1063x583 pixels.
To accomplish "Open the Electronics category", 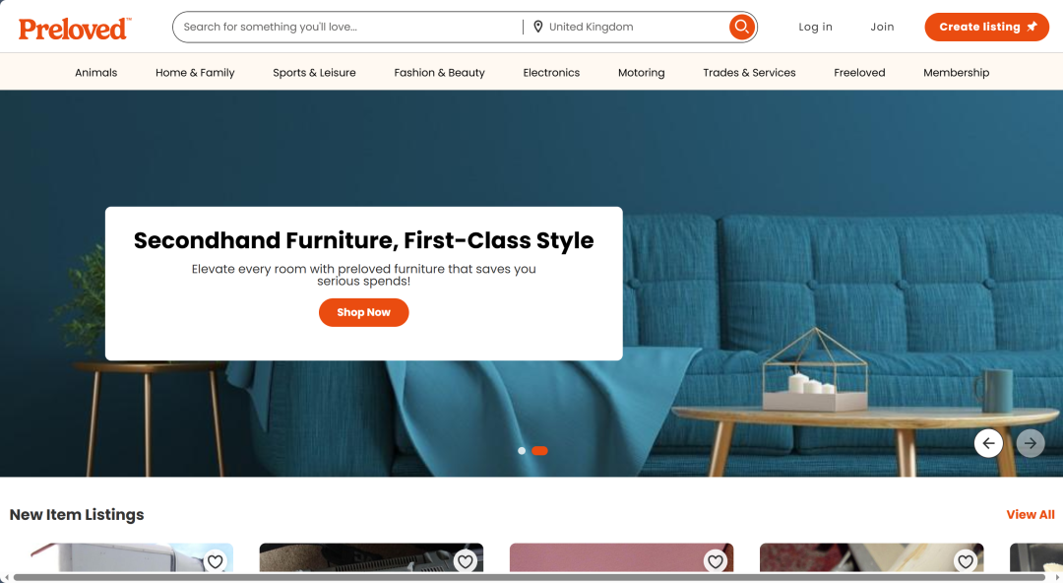I will 551,73.
